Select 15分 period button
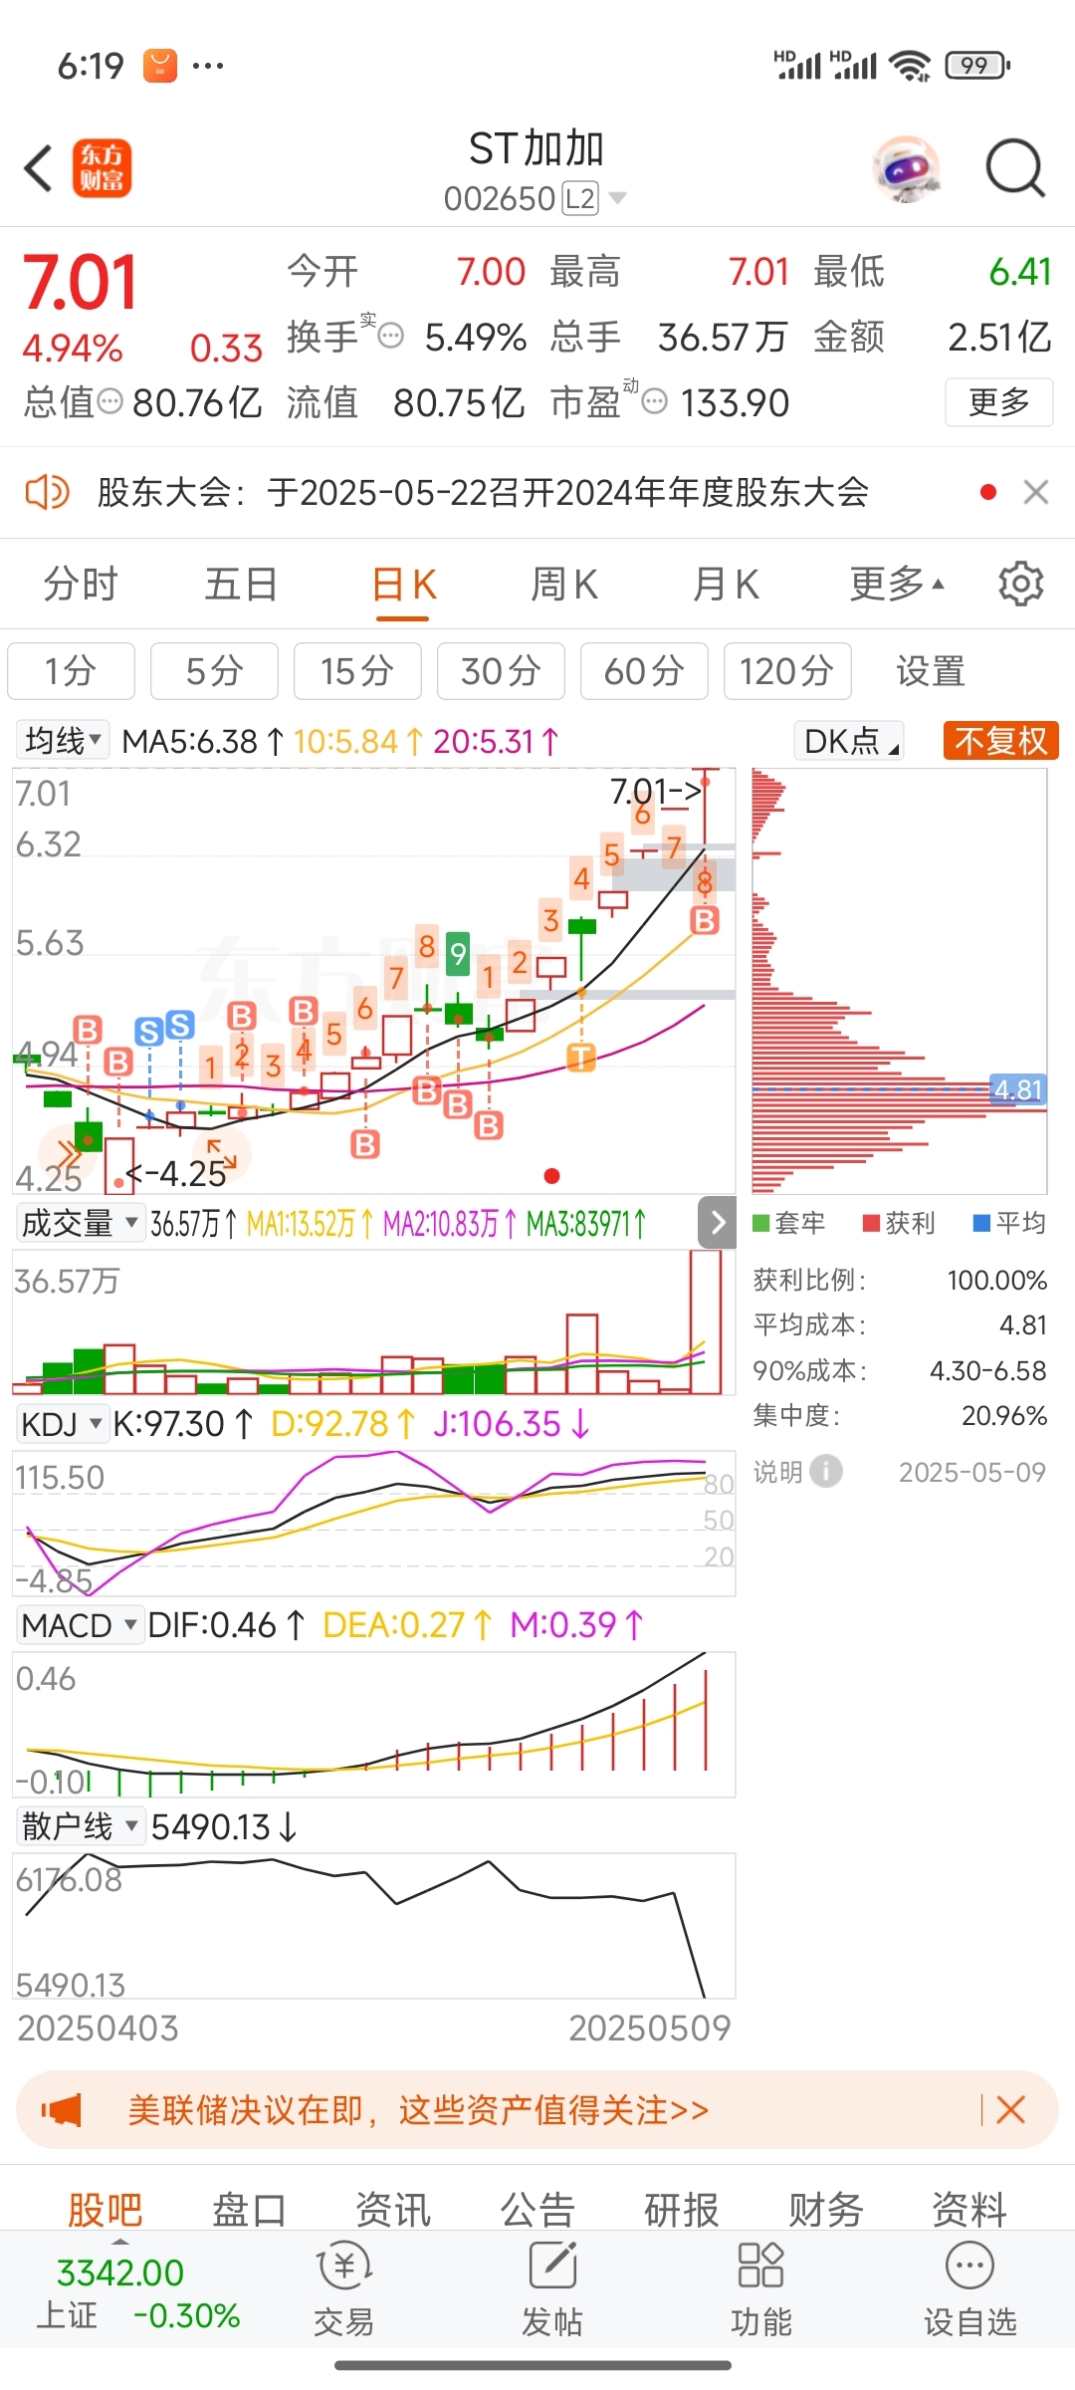1075x2390 pixels. [357, 671]
